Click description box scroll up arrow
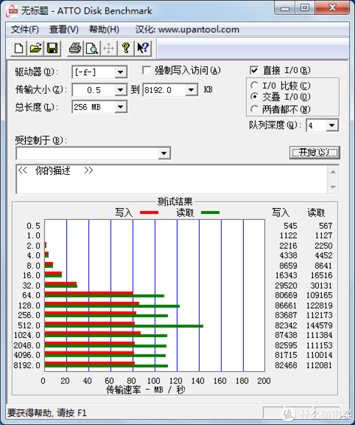The height and width of the screenshot is (425, 355). pyautogui.click(x=333, y=172)
